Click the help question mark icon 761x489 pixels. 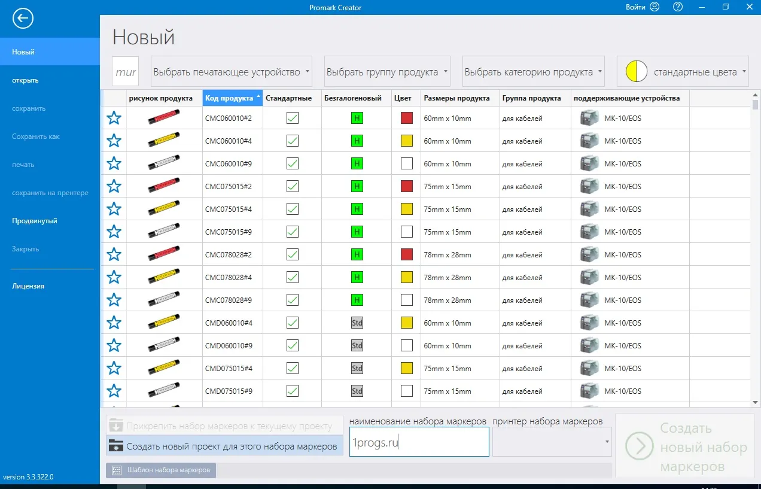tap(678, 7)
